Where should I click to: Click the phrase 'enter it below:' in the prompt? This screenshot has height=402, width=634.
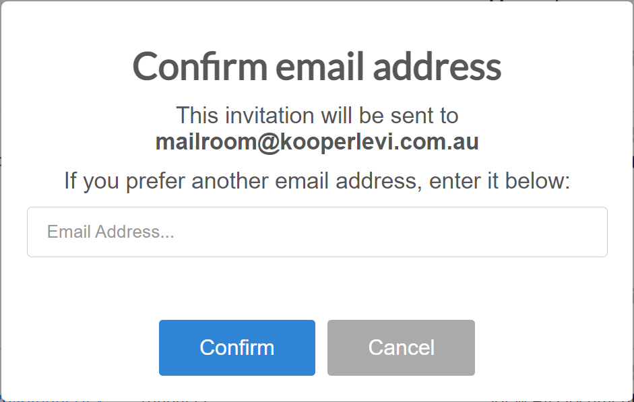tap(499, 180)
